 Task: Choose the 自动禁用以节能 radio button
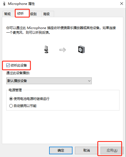(11, 106)
